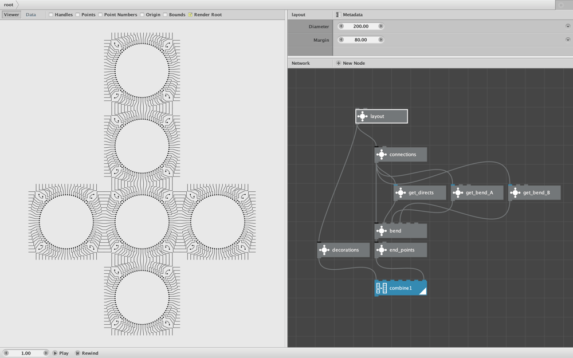Click the button at the top-right window corner
Viewport: 573px width, 358px height.
[x=562, y=5]
